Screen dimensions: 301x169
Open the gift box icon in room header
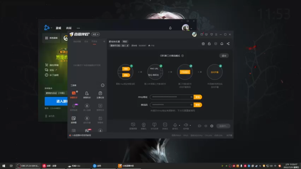(203, 44)
